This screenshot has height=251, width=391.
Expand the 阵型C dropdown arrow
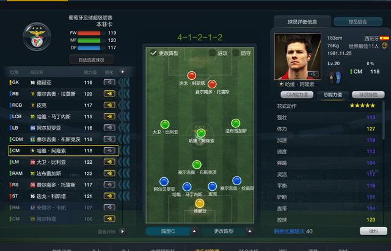click(x=194, y=232)
